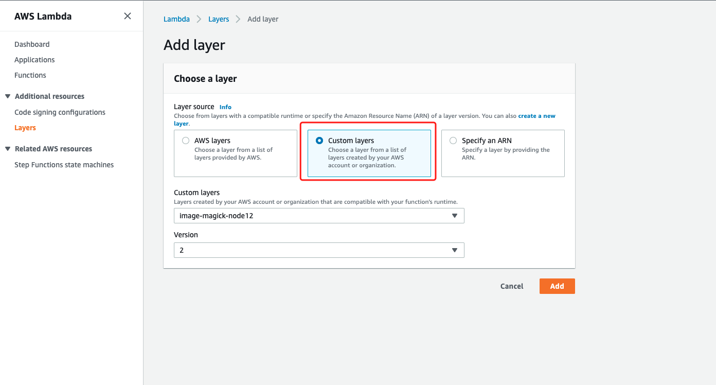Viewport: 716px width, 385px height.
Task: Click the Add layer breadcrumb text
Action: pyautogui.click(x=263, y=19)
